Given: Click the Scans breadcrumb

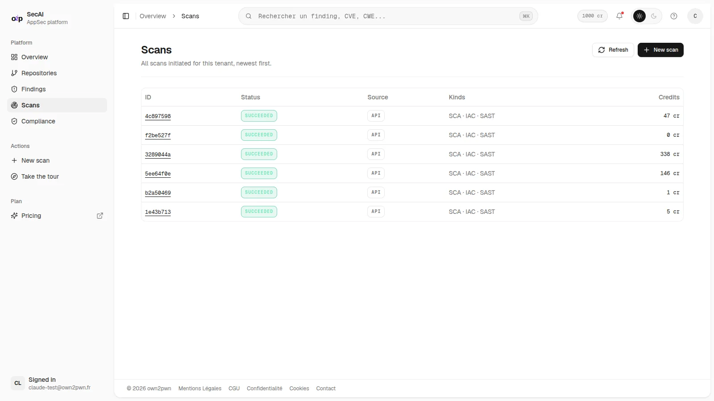Looking at the screenshot, I should point(190,16).
